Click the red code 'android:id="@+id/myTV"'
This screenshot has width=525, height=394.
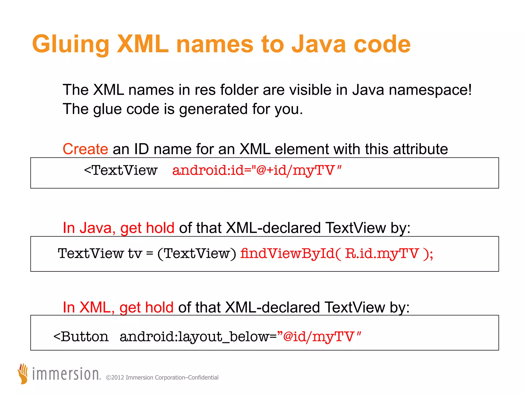coord(257,171)
